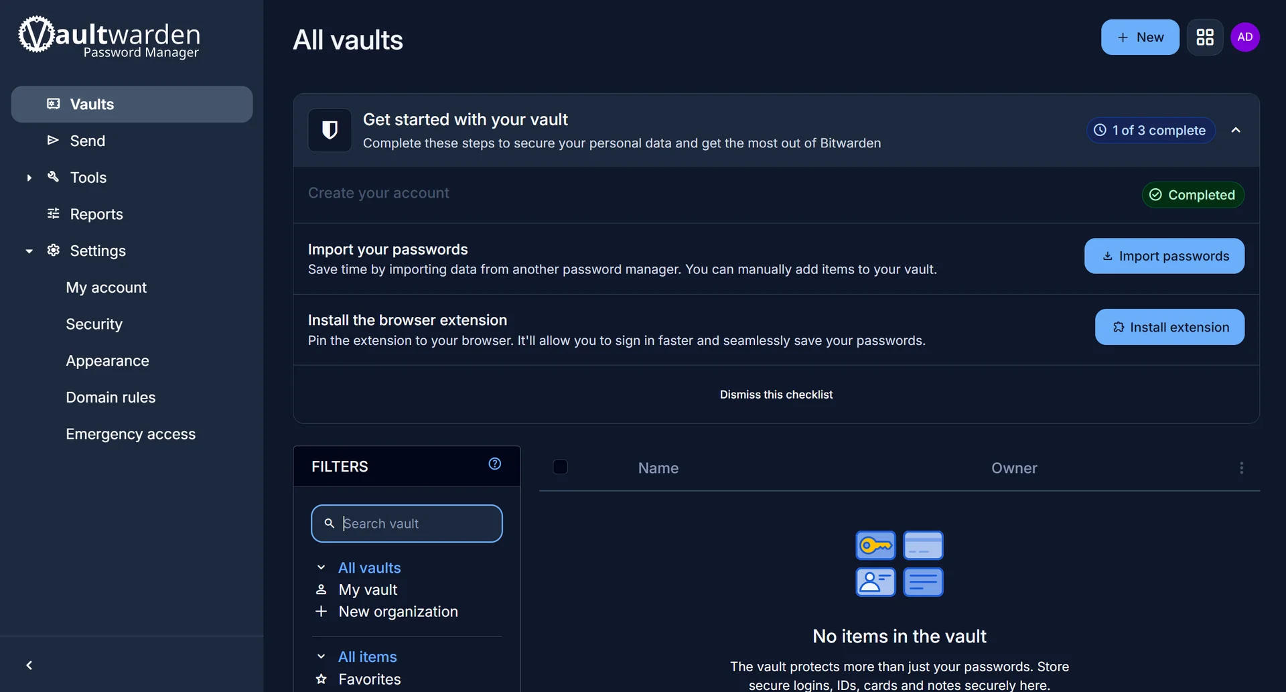
Task: Open My account settings
Action: click(106, 287)
